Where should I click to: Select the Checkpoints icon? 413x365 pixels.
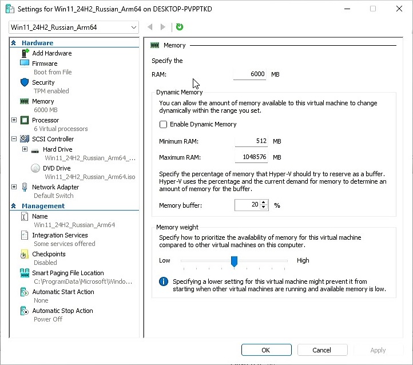25,254
